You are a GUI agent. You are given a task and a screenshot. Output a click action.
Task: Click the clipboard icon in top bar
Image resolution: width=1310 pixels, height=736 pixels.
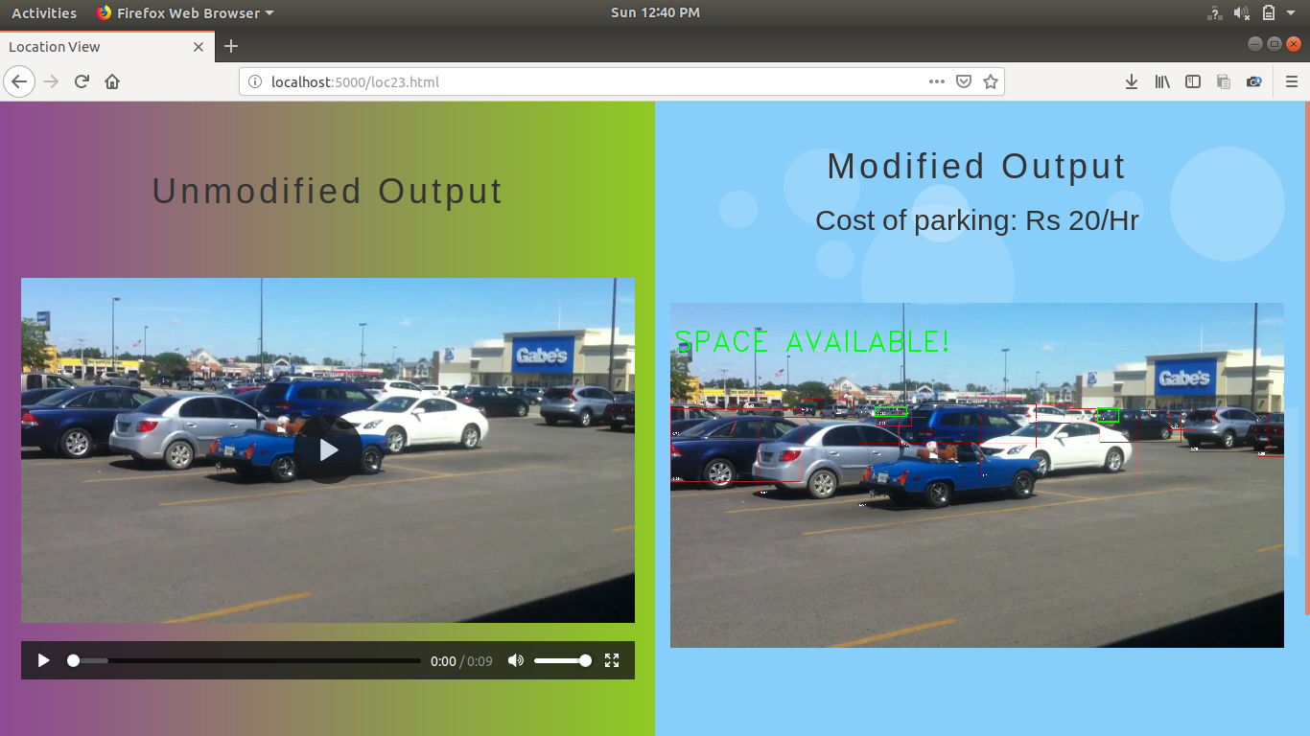[1268, 12]
